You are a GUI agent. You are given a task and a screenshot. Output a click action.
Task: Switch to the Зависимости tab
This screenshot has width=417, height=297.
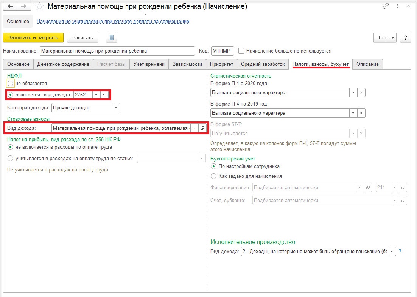click(187, 64)
